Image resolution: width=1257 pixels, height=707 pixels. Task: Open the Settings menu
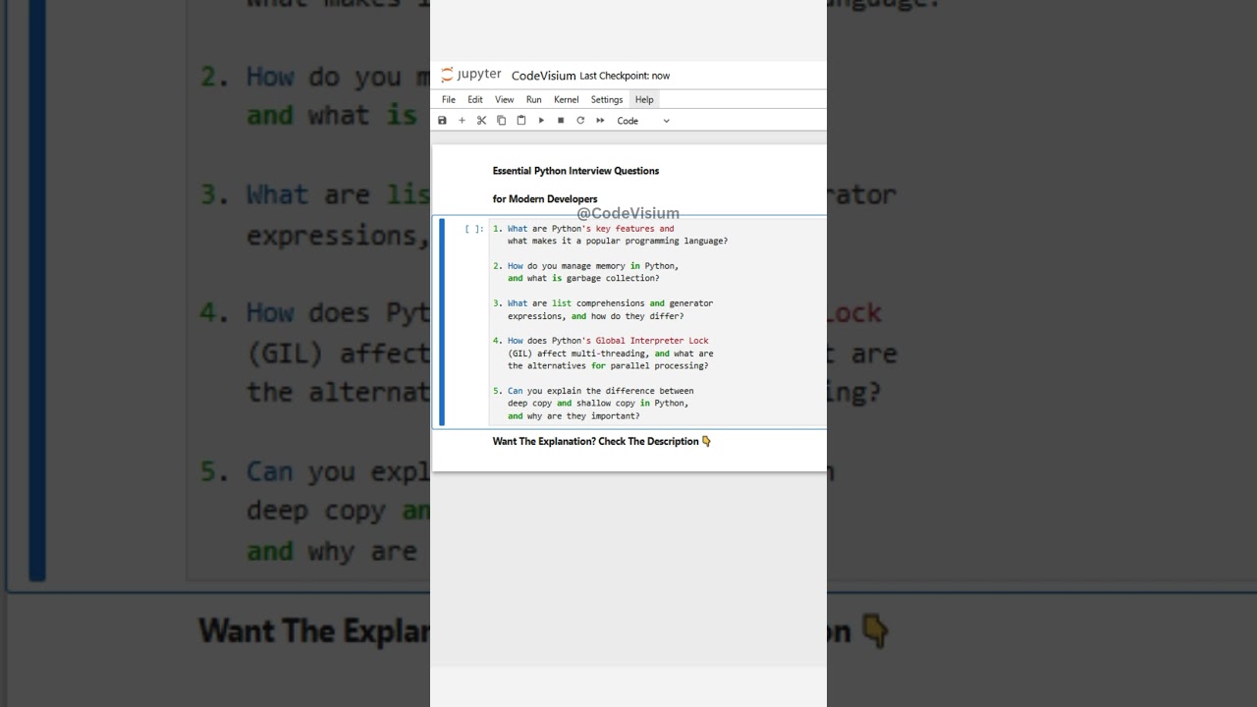tap(607, 99)
